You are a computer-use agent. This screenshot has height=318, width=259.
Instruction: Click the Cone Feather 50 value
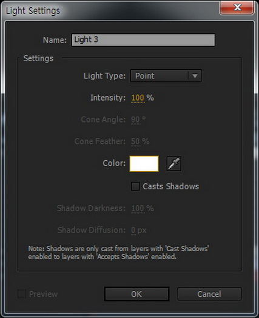point(135,141)
